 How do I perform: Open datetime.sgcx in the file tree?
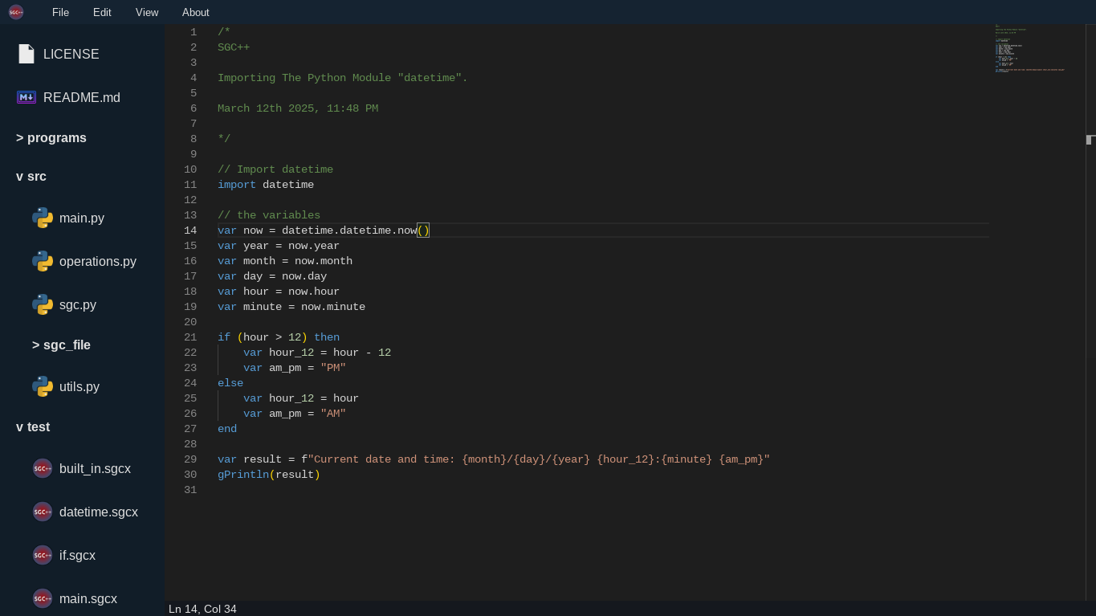[x=98, y=512]
